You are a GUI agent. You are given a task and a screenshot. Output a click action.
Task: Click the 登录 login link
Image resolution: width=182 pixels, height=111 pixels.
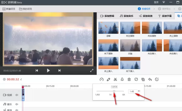tap(156, 2)
